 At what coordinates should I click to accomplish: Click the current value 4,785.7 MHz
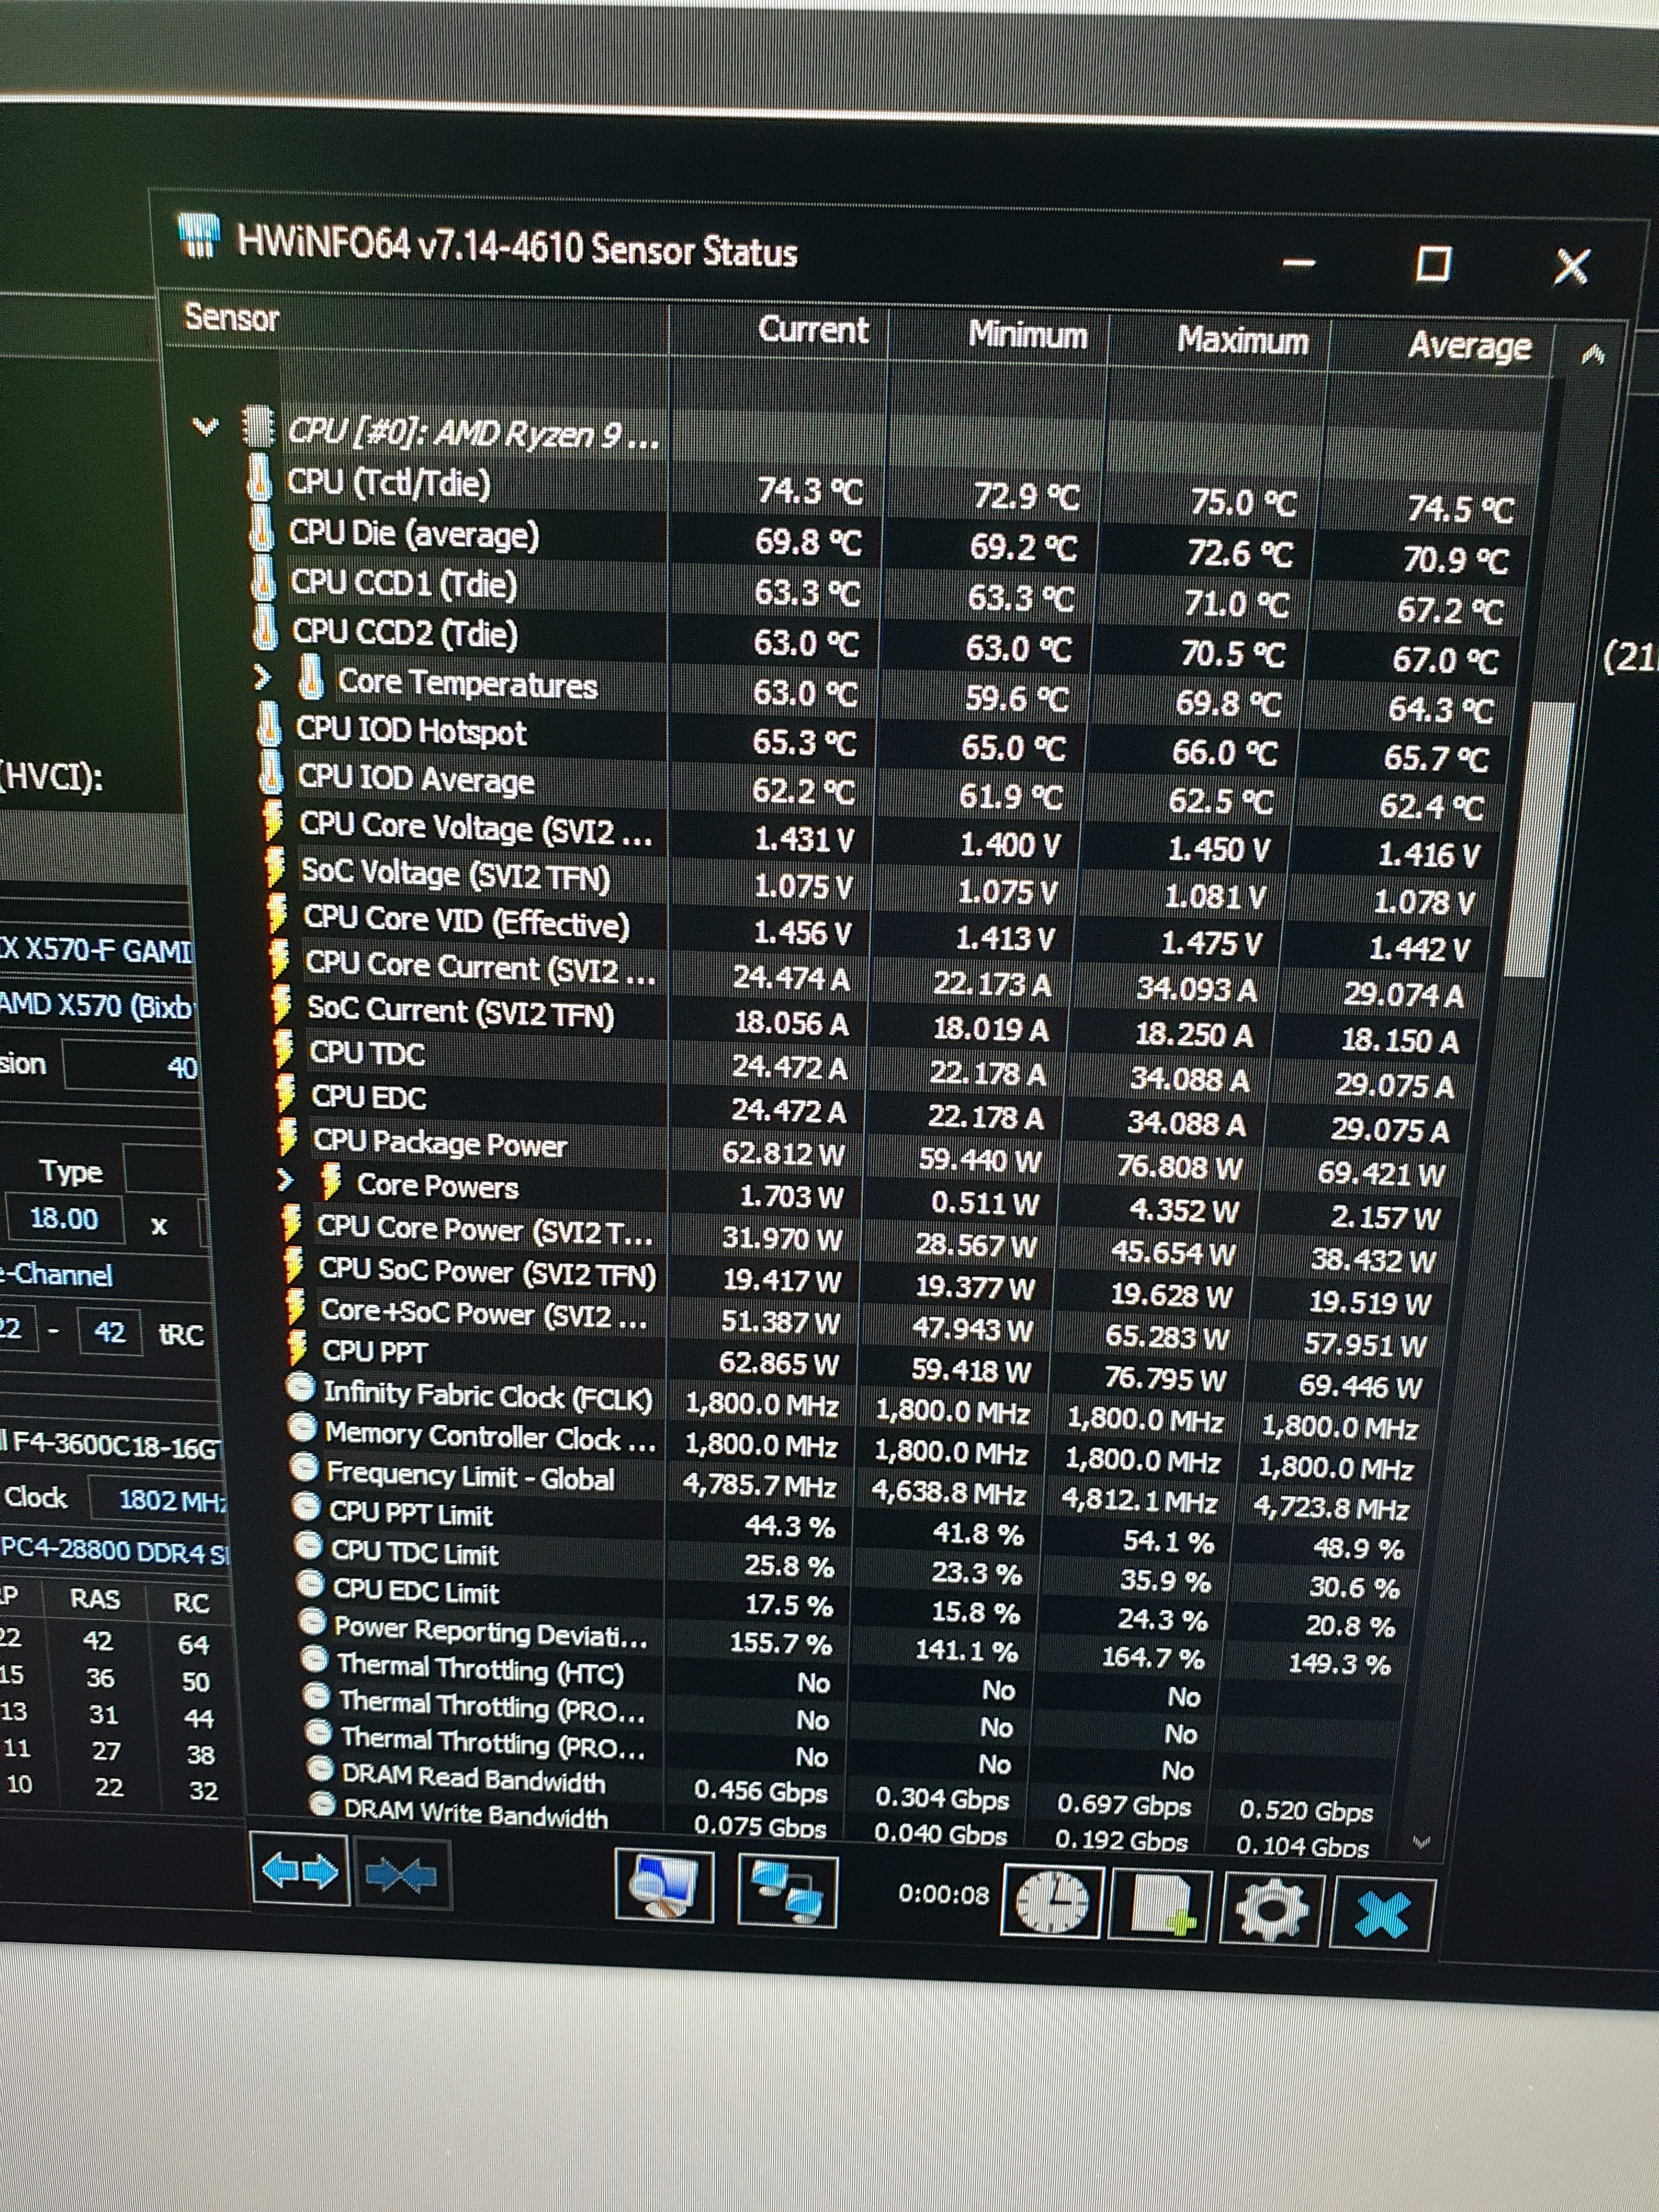point(760,1485)
